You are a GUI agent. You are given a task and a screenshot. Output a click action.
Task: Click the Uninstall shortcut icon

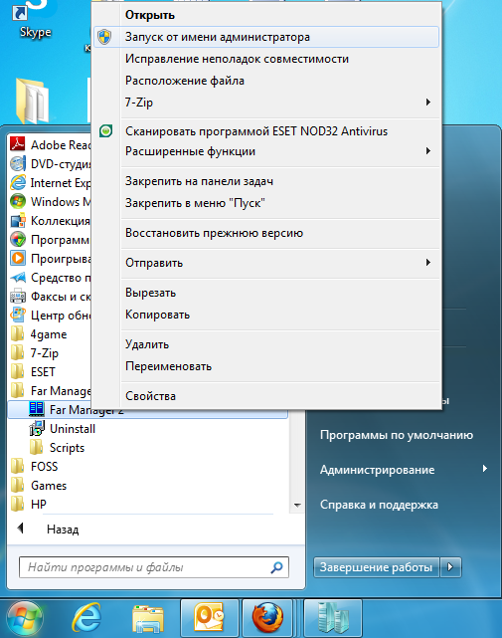[x=37, y=428]
